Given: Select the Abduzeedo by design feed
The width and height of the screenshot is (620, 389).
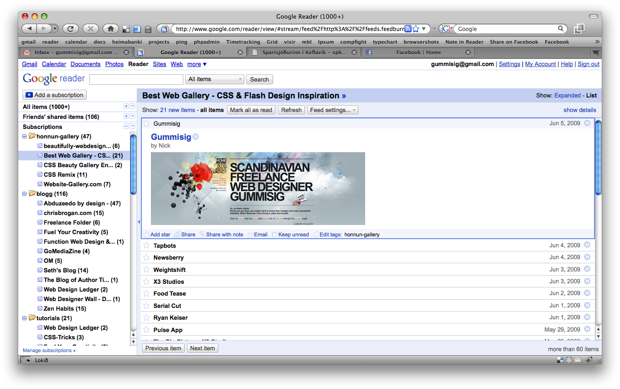Looking at the screenshot, I should coord(82,203).
